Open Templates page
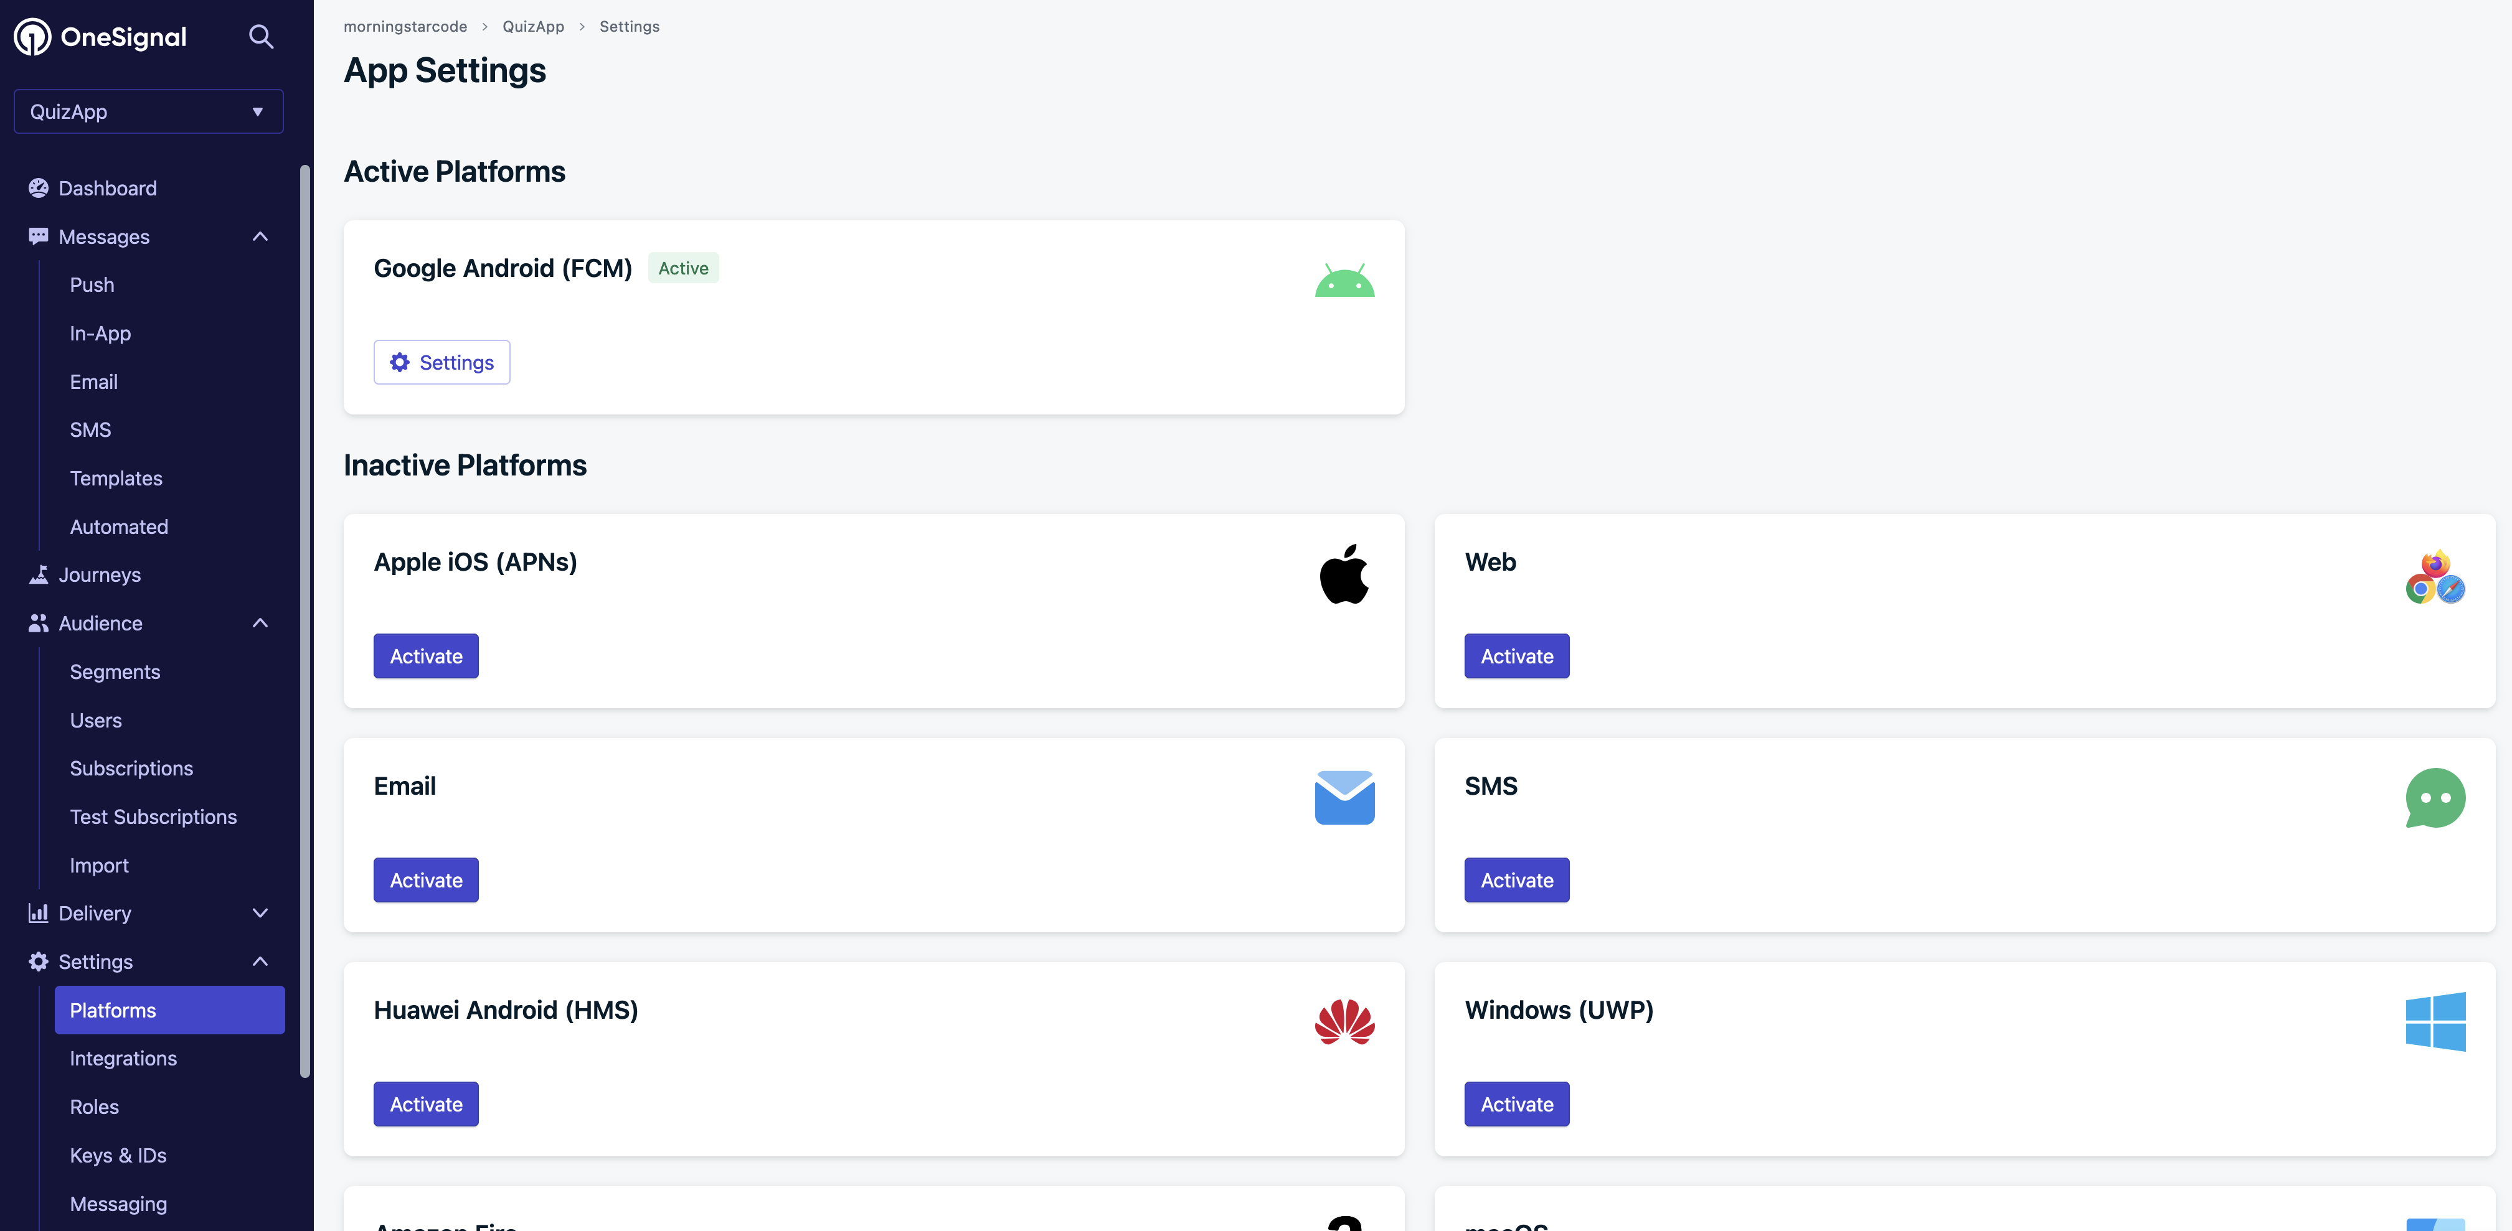2512x1231 pixels. click(x=116, y=479)
